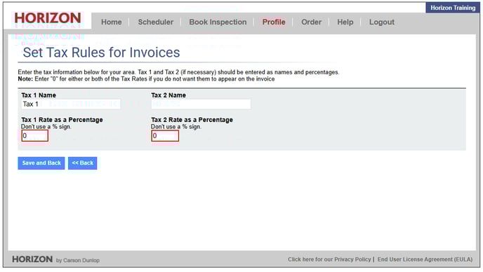Click the Horizon Training badge

[x=453, y=8]
